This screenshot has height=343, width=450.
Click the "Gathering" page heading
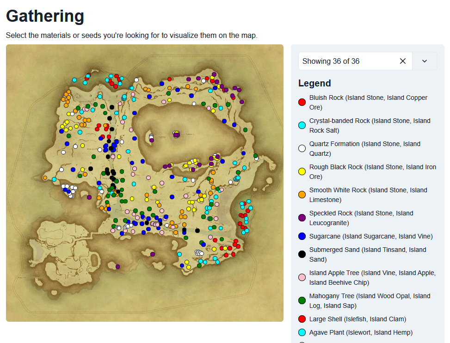45,16
